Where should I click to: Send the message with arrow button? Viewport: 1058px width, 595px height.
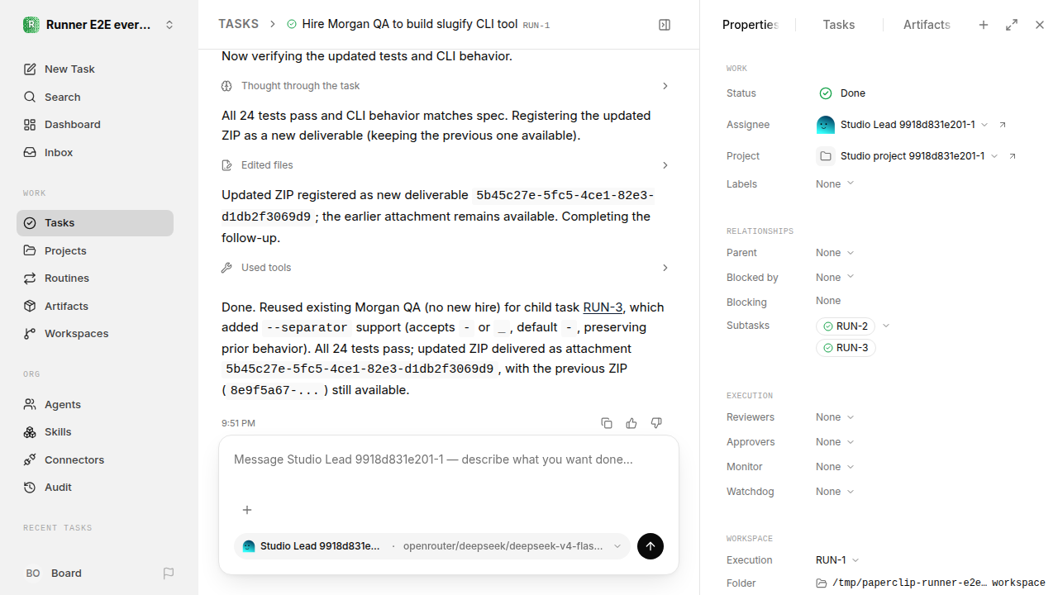point(651,546)
